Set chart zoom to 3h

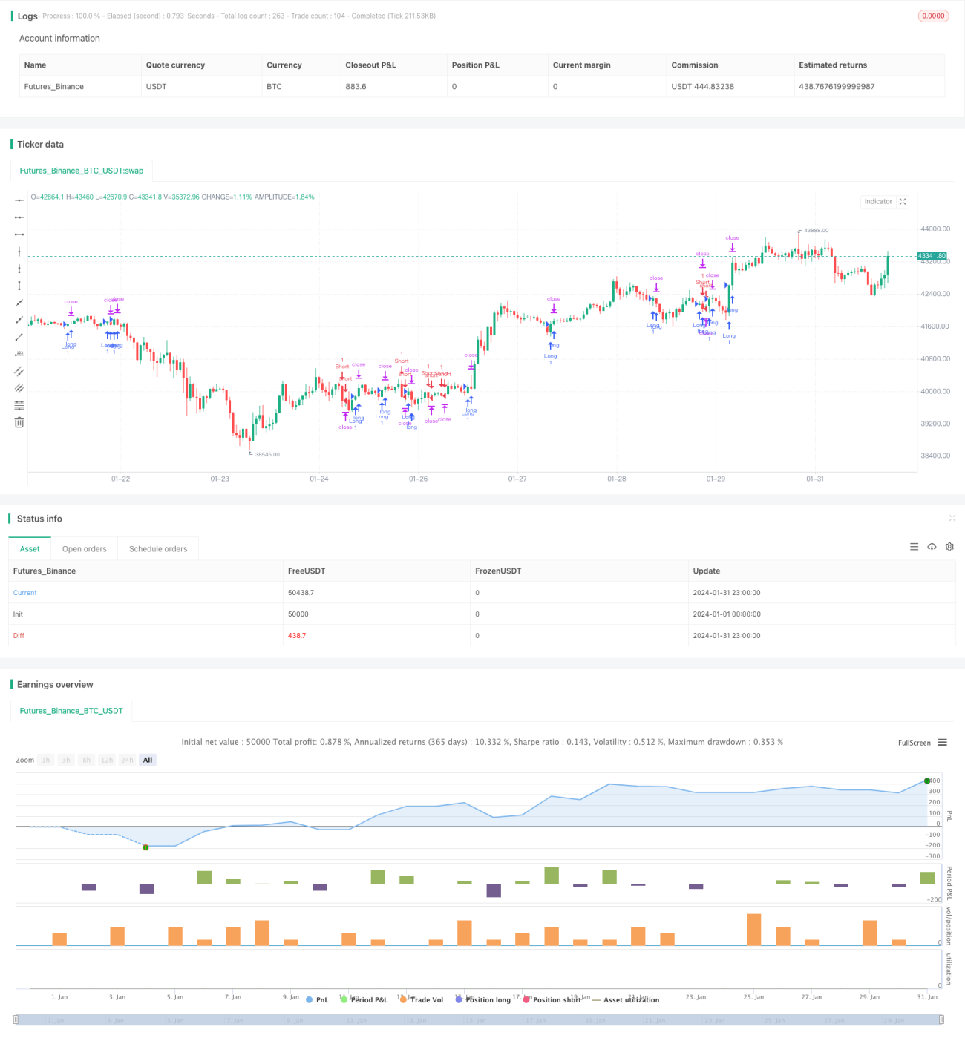pos(66,760)
